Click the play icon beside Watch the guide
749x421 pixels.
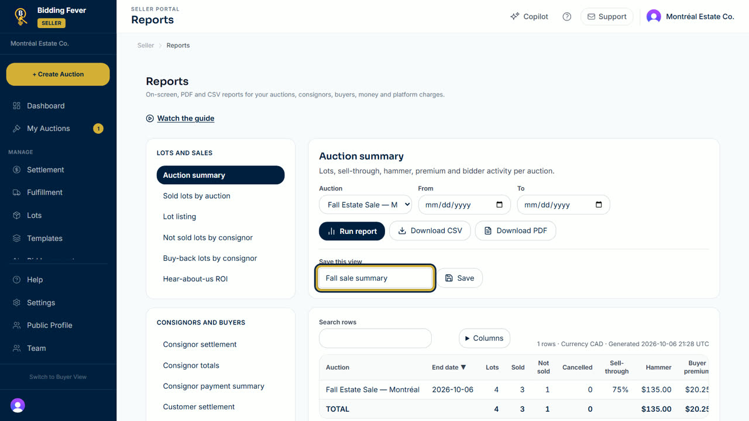(x=150, y=118)
